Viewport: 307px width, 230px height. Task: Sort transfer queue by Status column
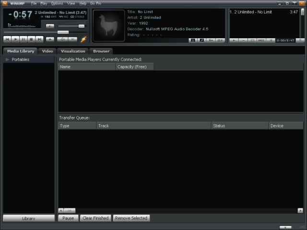pos(240,126)
